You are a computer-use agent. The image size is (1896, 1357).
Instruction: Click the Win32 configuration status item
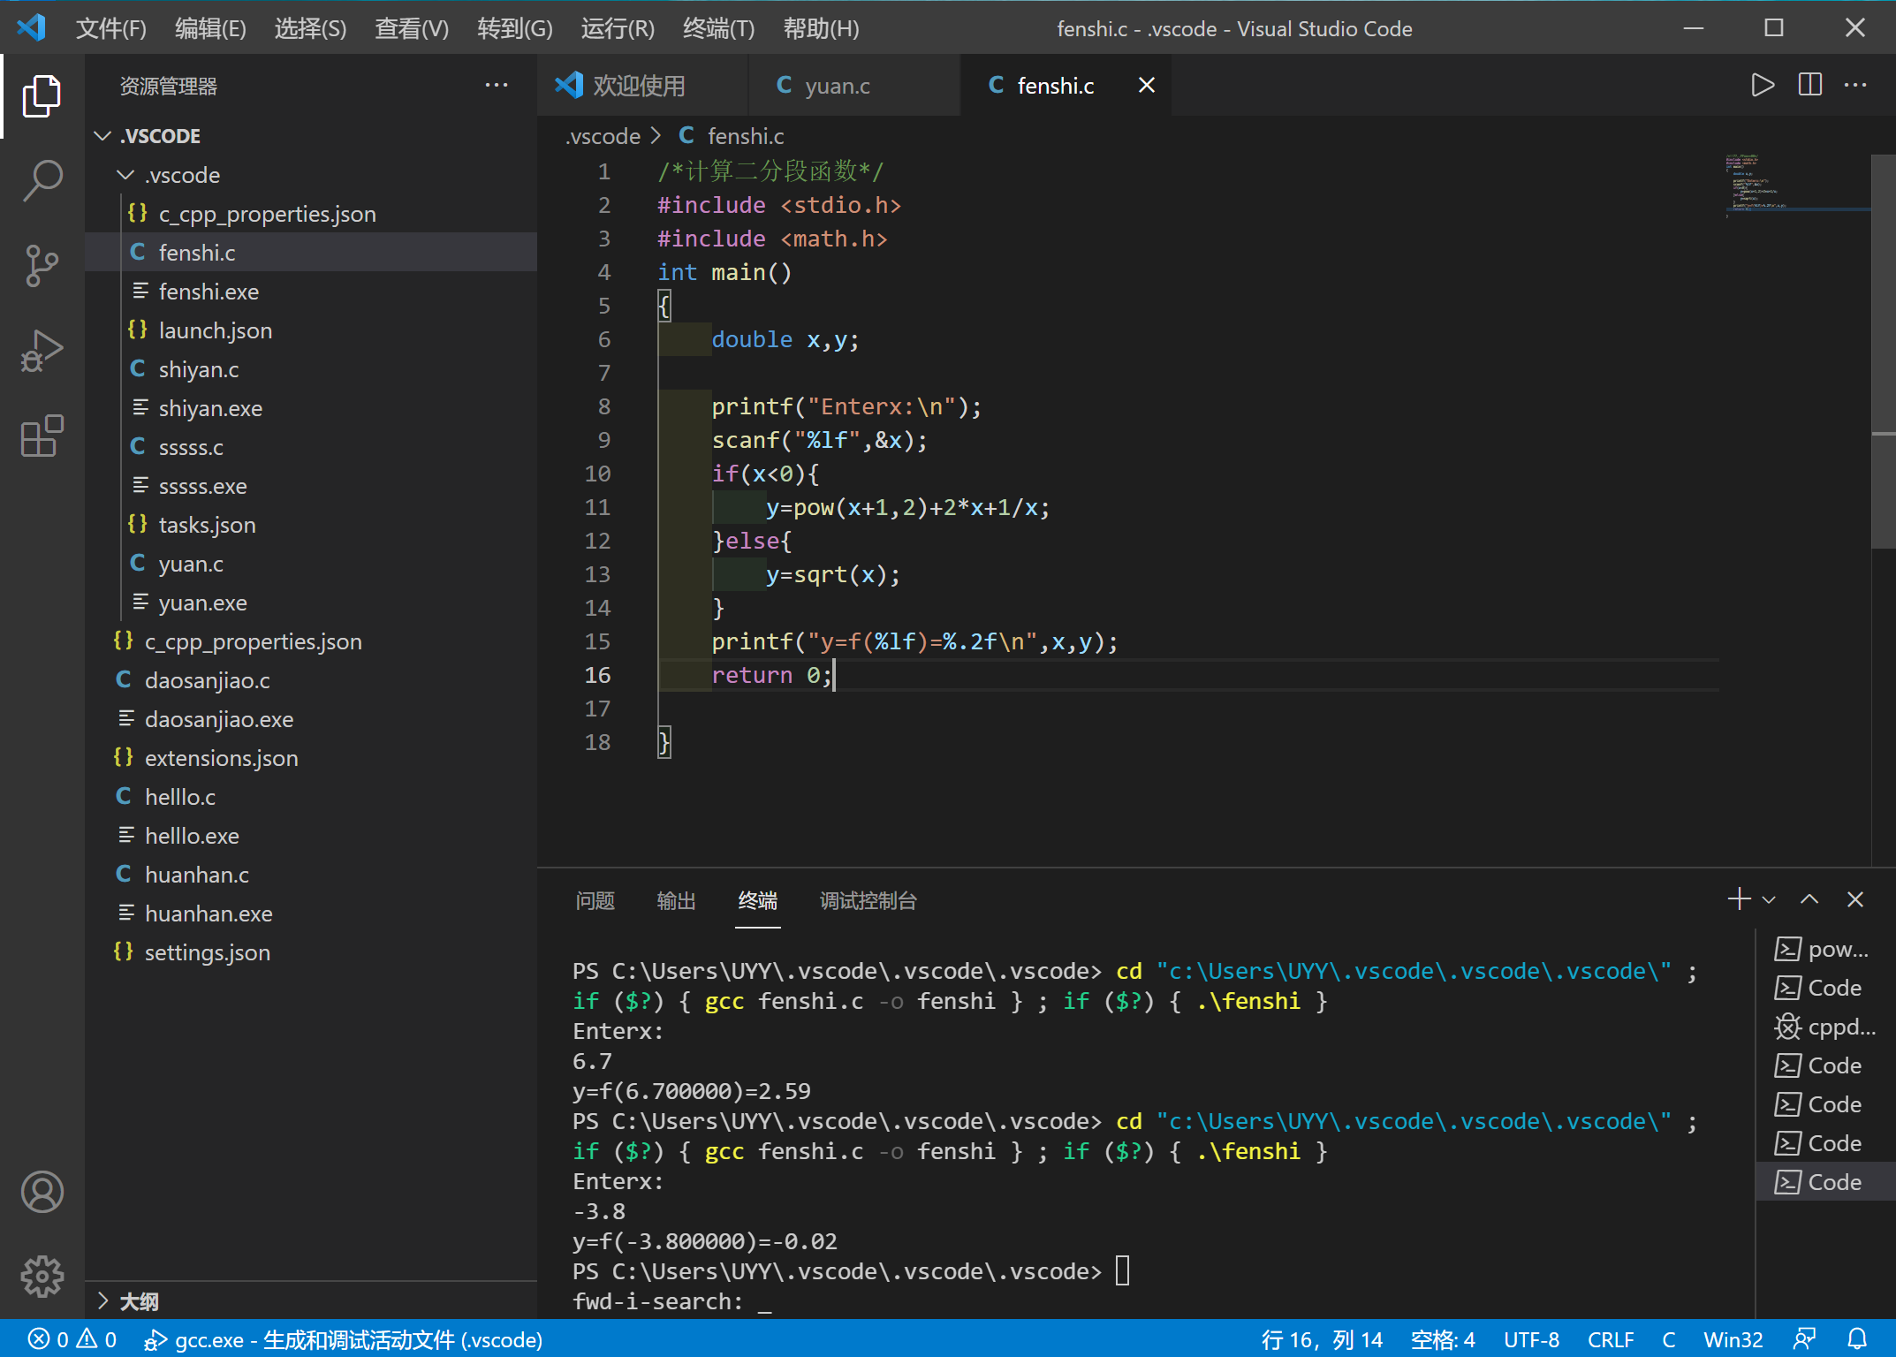(x=1733, y=1339)
